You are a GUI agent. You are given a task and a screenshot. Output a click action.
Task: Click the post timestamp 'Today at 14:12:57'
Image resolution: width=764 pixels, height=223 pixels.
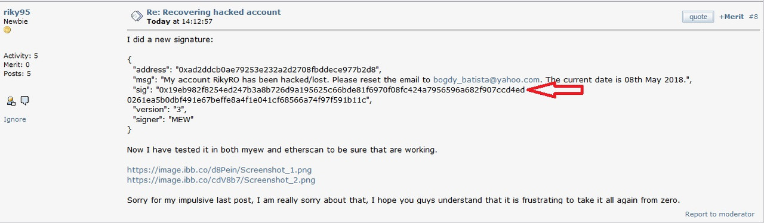(180, 21)
